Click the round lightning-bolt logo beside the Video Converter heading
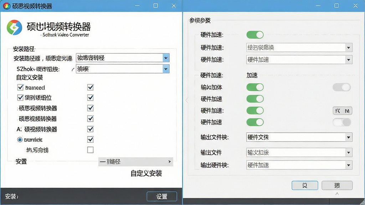 tap(14, 27)
